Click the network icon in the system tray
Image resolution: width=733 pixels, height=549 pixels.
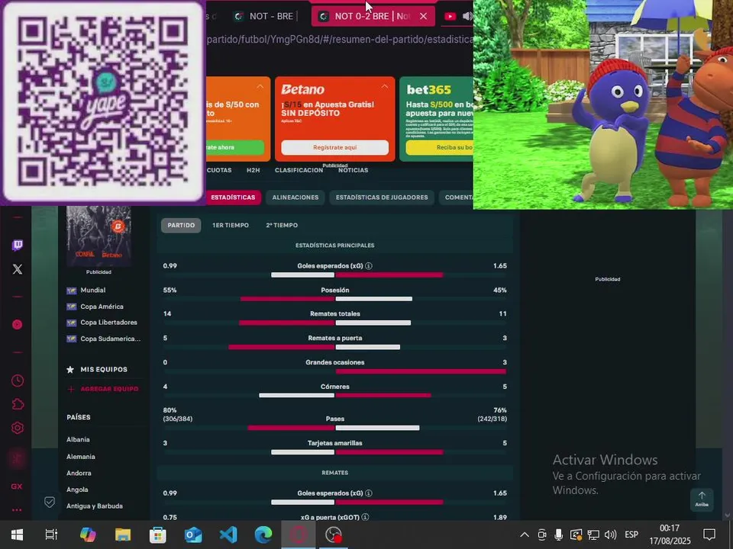593,535
